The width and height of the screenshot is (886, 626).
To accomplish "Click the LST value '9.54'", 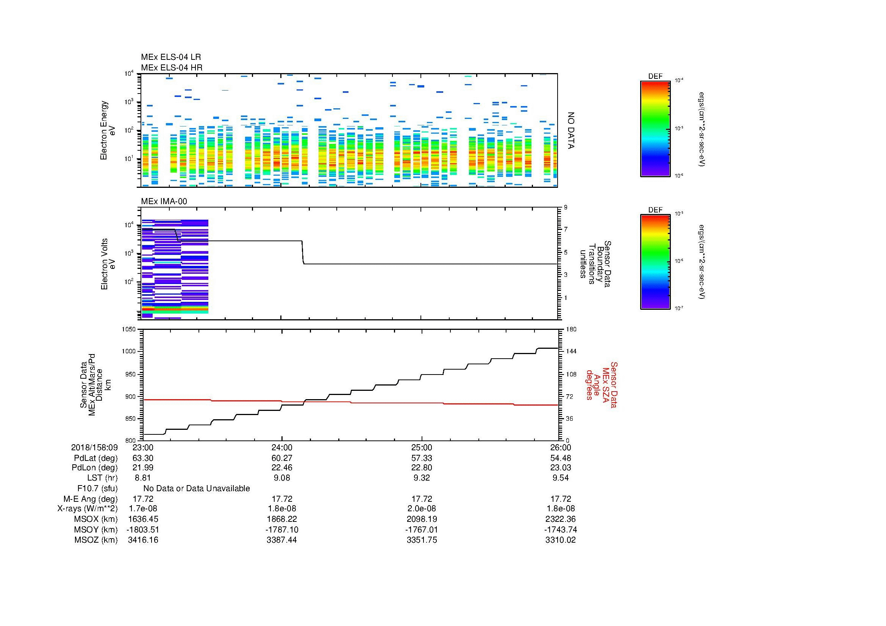I will pos(561,478).
